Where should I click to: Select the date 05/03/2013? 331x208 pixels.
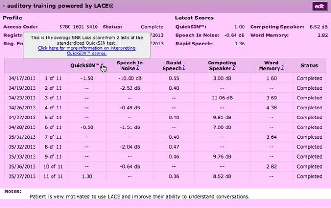(x=22, y=157)
